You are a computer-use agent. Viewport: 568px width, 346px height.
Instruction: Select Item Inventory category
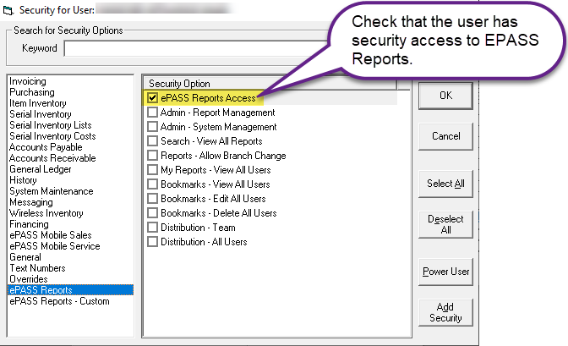[x=38, y=103]
